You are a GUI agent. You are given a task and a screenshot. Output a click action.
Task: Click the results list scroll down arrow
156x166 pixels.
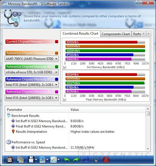coord(148,149)
